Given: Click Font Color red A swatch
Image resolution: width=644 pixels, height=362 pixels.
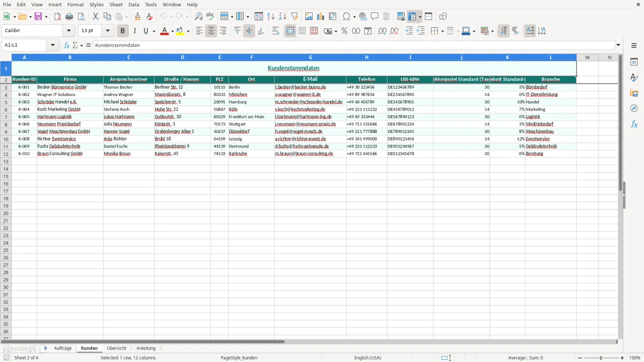Looking at the screenshot, I should pos(164,31).
